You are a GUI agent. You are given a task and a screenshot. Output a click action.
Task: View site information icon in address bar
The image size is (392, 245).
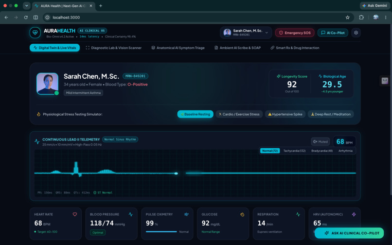[x=47, y=17]
